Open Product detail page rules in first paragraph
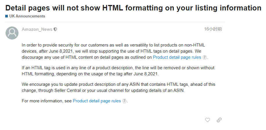Viewport: 266px width, 130px height. click(177, 58)
